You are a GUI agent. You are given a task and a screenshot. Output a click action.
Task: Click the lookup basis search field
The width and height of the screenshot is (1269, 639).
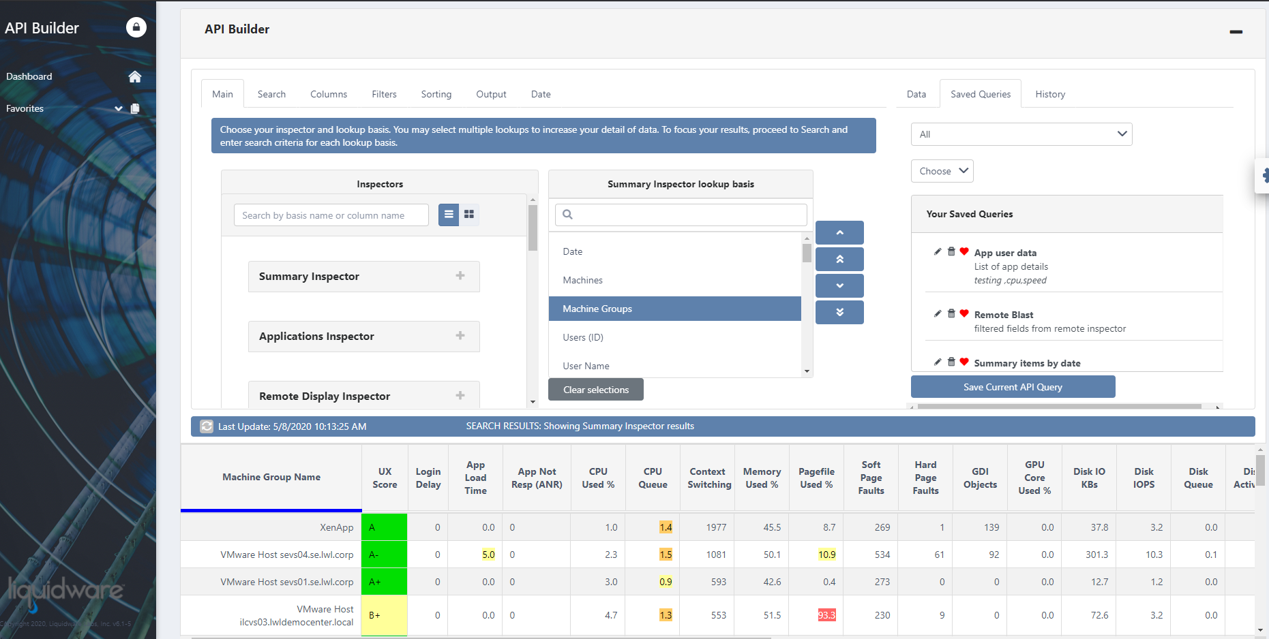click(x=681, y=215)
